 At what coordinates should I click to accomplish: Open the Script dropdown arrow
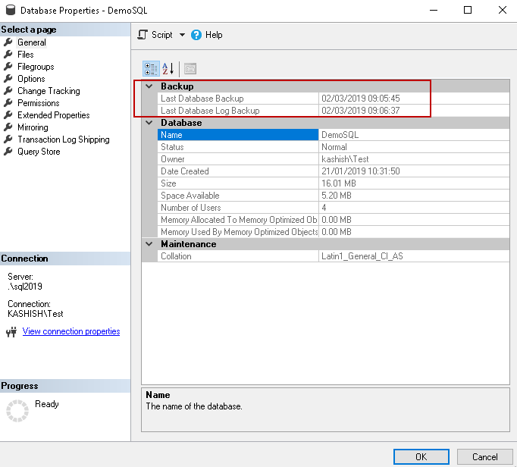click(182, 35)
